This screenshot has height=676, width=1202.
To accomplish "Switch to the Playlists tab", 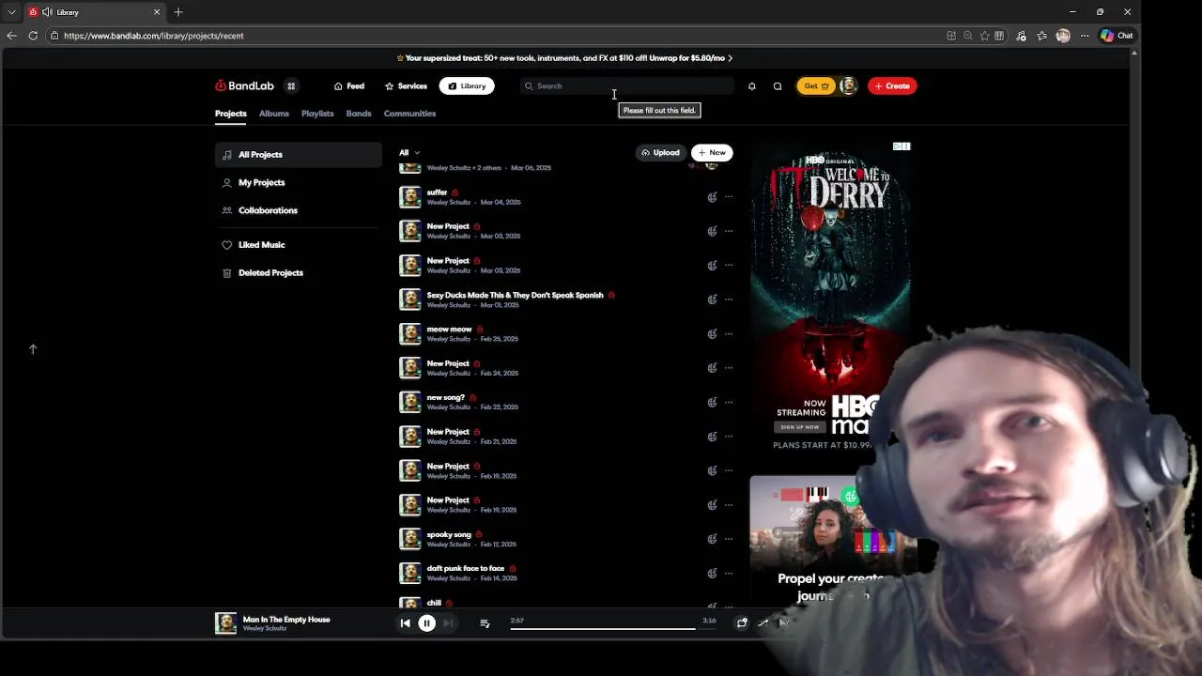I will click(x=317, y=114).
